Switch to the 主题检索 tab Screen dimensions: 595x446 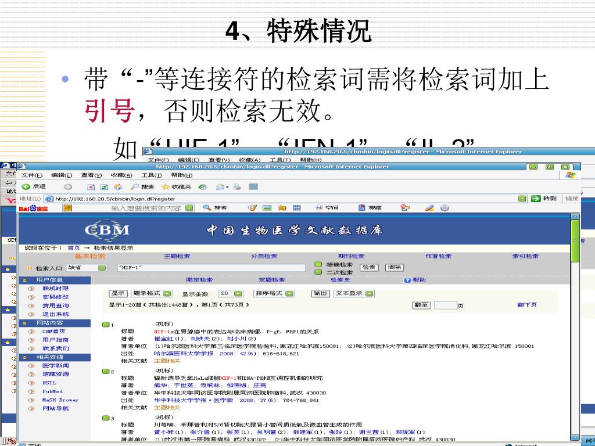[177, 256]
